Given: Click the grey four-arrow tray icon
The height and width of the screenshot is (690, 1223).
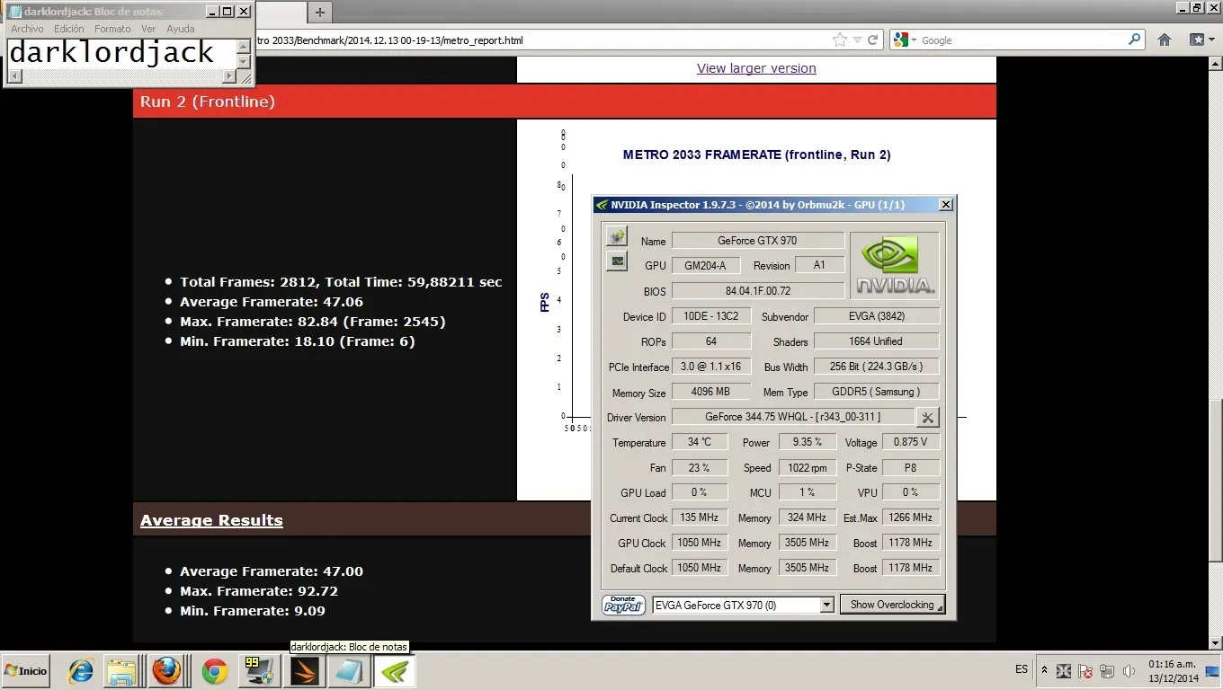Looking at the screenshot, I should click(1065, 671).
